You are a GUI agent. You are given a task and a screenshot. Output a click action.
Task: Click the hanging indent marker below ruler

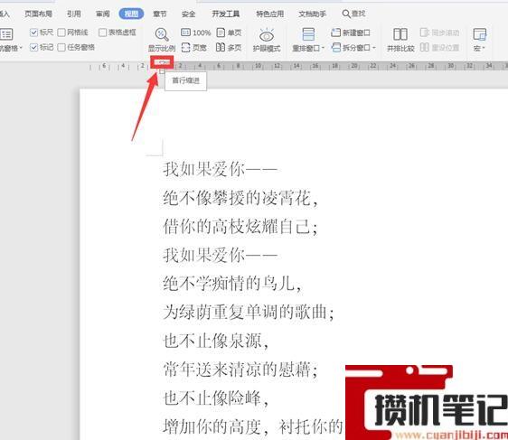coord(162,71)
